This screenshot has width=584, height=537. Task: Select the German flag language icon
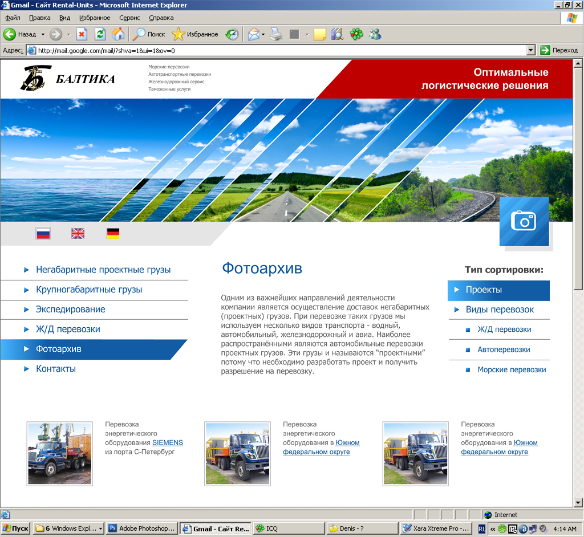(113, 233)
